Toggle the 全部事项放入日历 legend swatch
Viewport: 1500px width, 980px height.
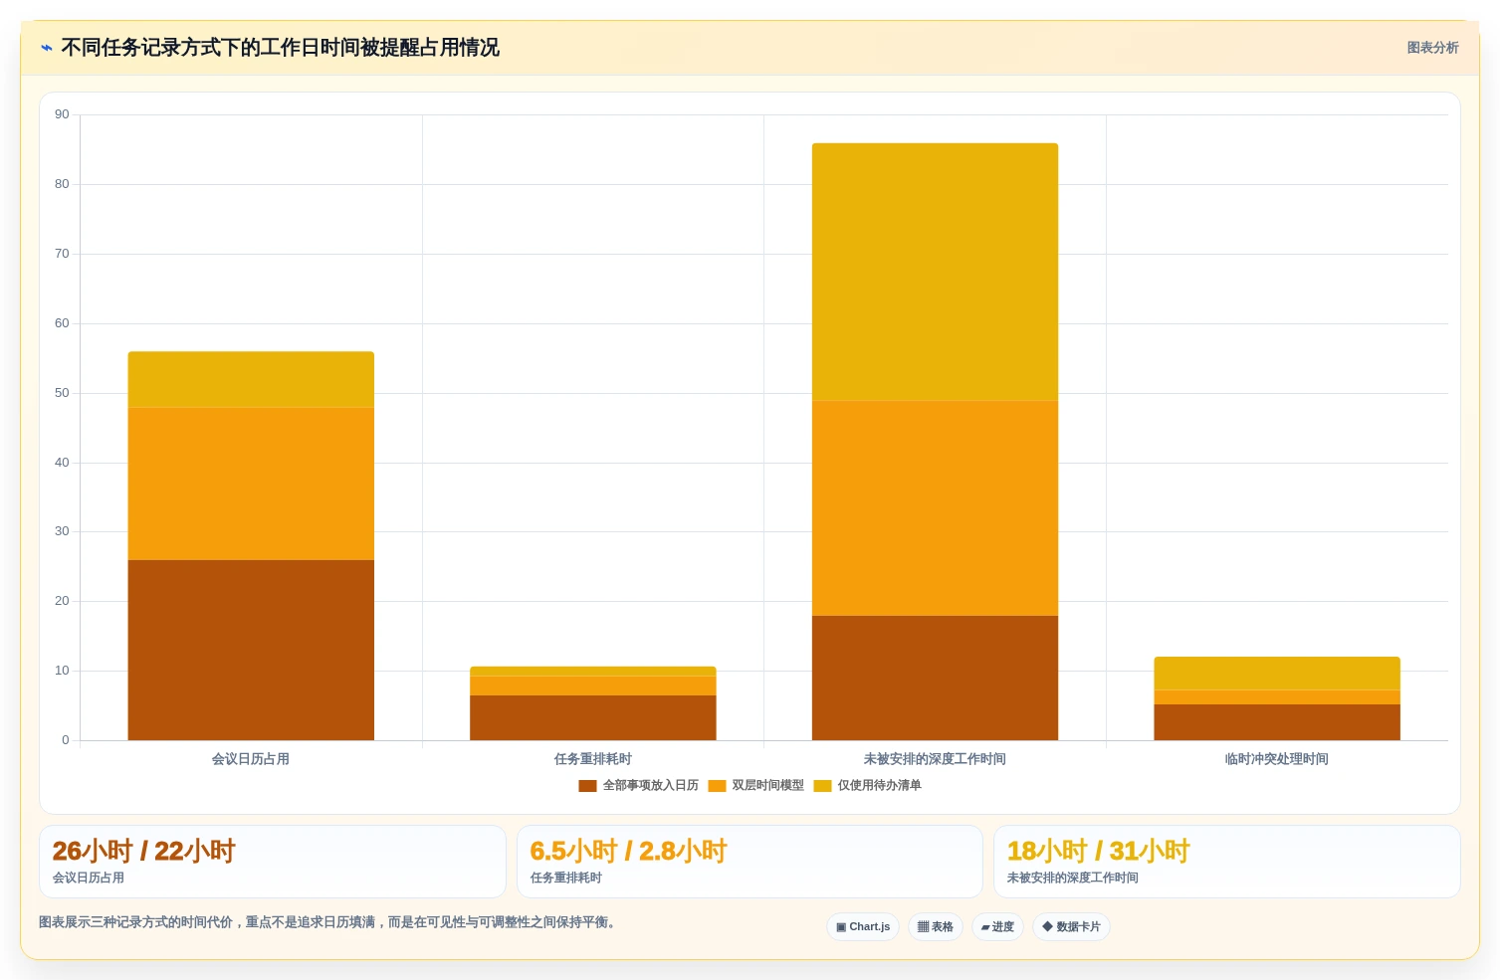click(x=587, y=786)
